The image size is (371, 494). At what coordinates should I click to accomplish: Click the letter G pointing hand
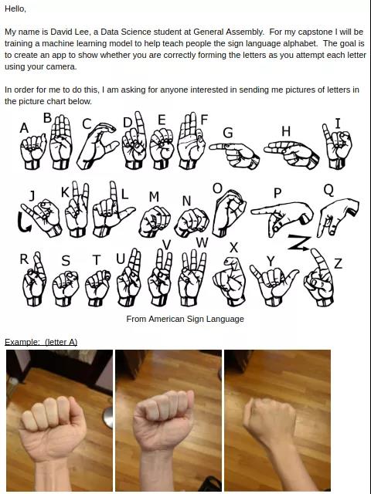pyautogui.click(x=234, y=156)
